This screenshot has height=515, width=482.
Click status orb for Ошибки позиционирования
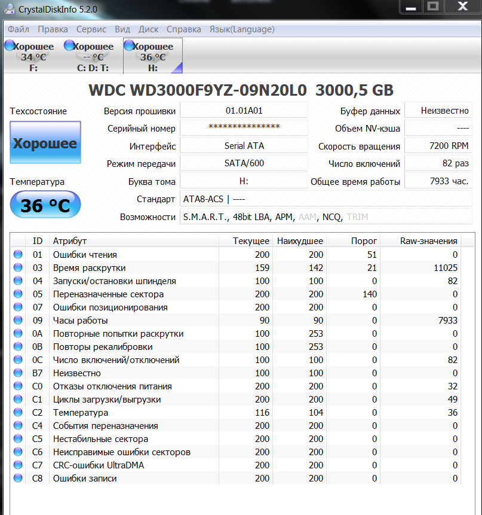(18, 307)
